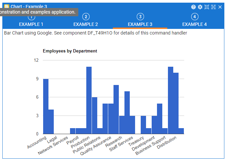Click the tall Production bar in chart
This screenshot has width=229, height=163.
[89, 100]
